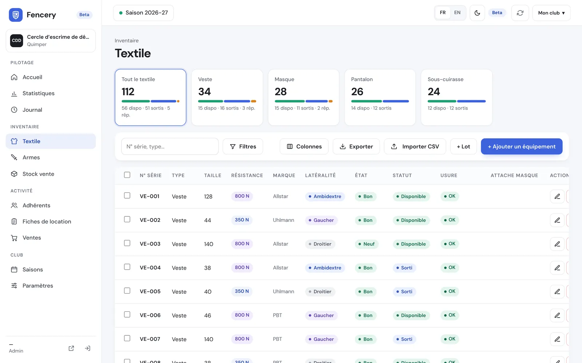The image size is (582, 363).
Task: Tick the select-all checkbox in the table header
Action: pyautogui.click(x=127, y=175)
